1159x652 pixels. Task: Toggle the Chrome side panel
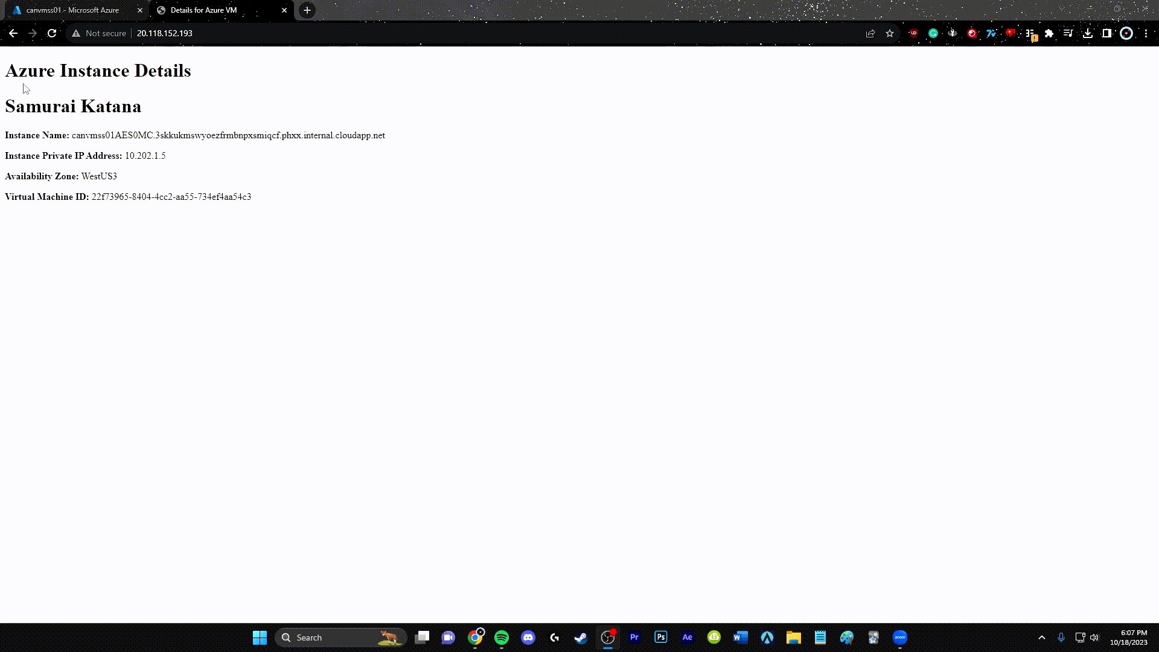[1107, 34]
